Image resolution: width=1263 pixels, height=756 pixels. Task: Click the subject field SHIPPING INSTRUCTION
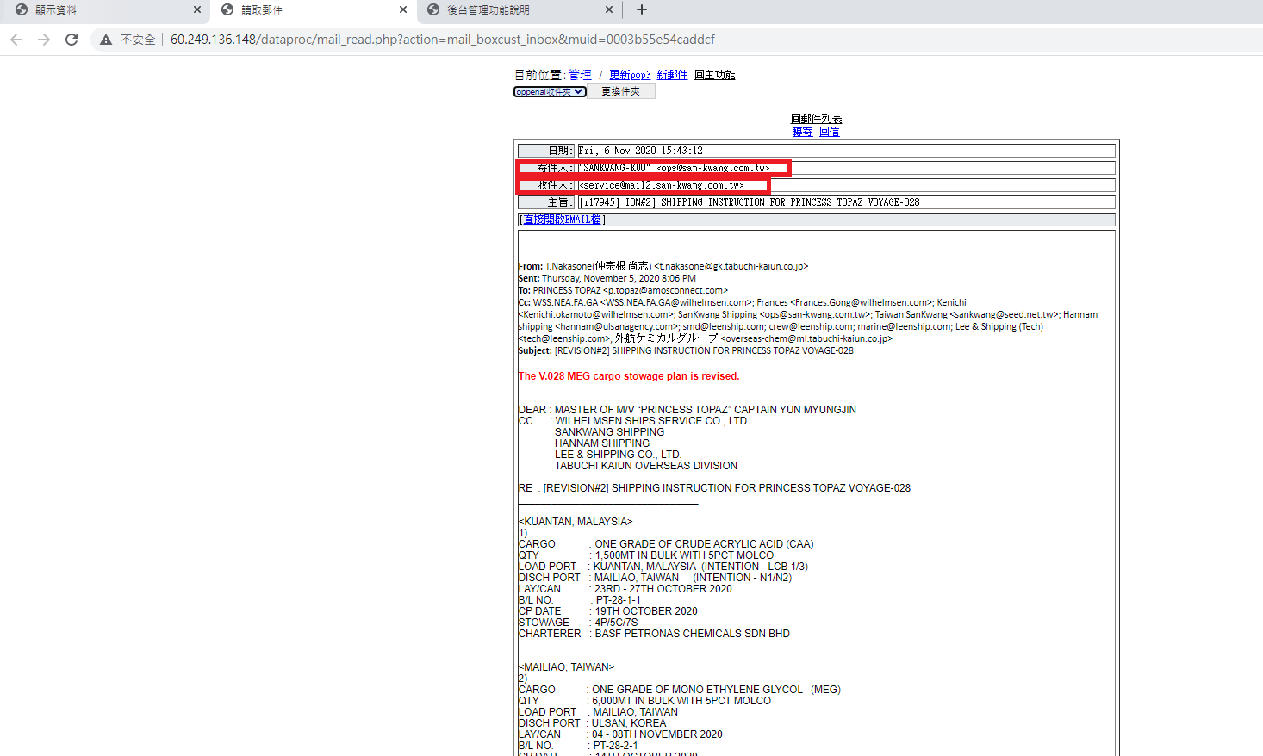[x=846, y=202]
